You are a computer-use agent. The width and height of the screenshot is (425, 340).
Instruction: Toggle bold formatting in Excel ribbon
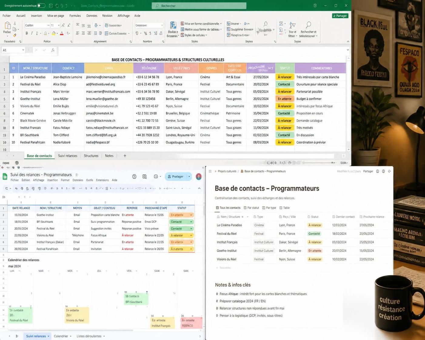point(26,33)
